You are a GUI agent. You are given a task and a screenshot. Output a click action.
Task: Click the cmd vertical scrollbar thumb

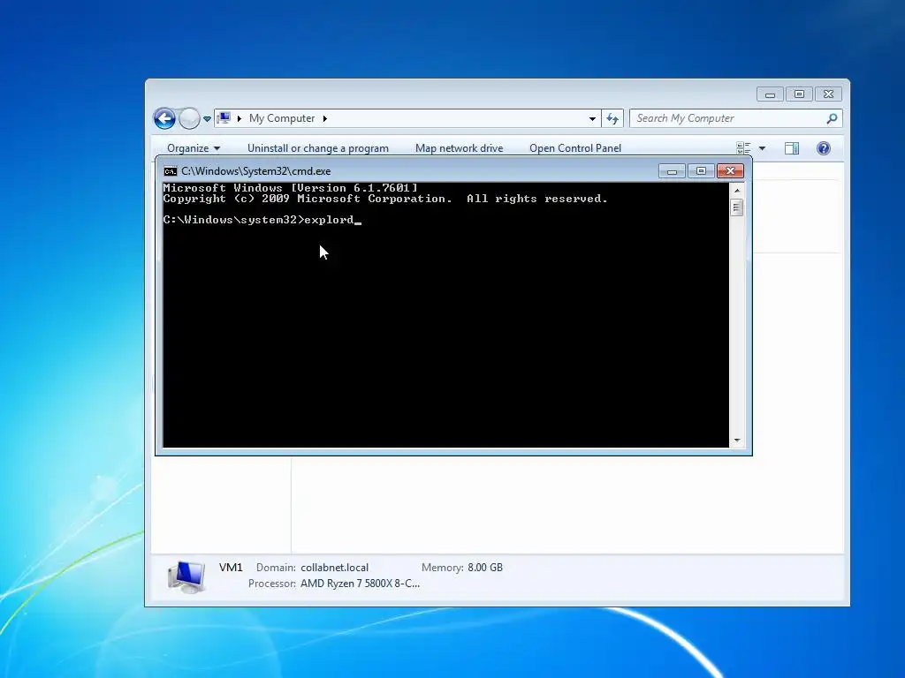(x=737, y=207)
